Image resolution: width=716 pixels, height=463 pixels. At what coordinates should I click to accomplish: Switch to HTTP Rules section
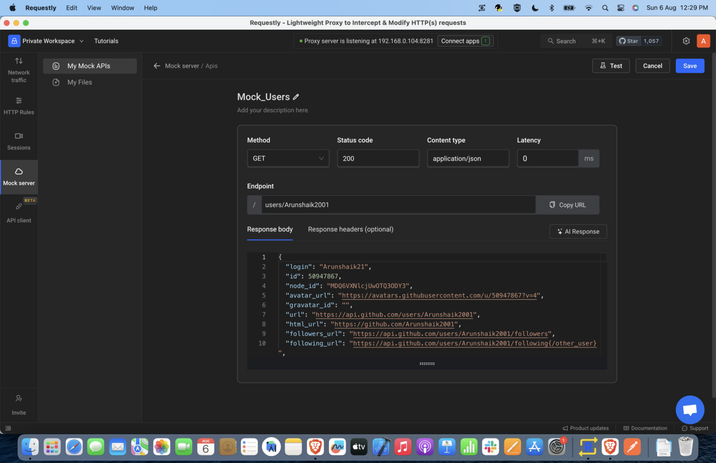pos(19,105)
